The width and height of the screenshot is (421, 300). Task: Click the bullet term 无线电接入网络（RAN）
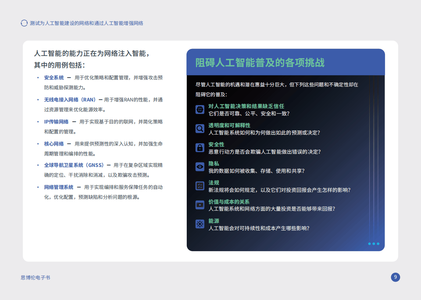[x=70, y=100]
